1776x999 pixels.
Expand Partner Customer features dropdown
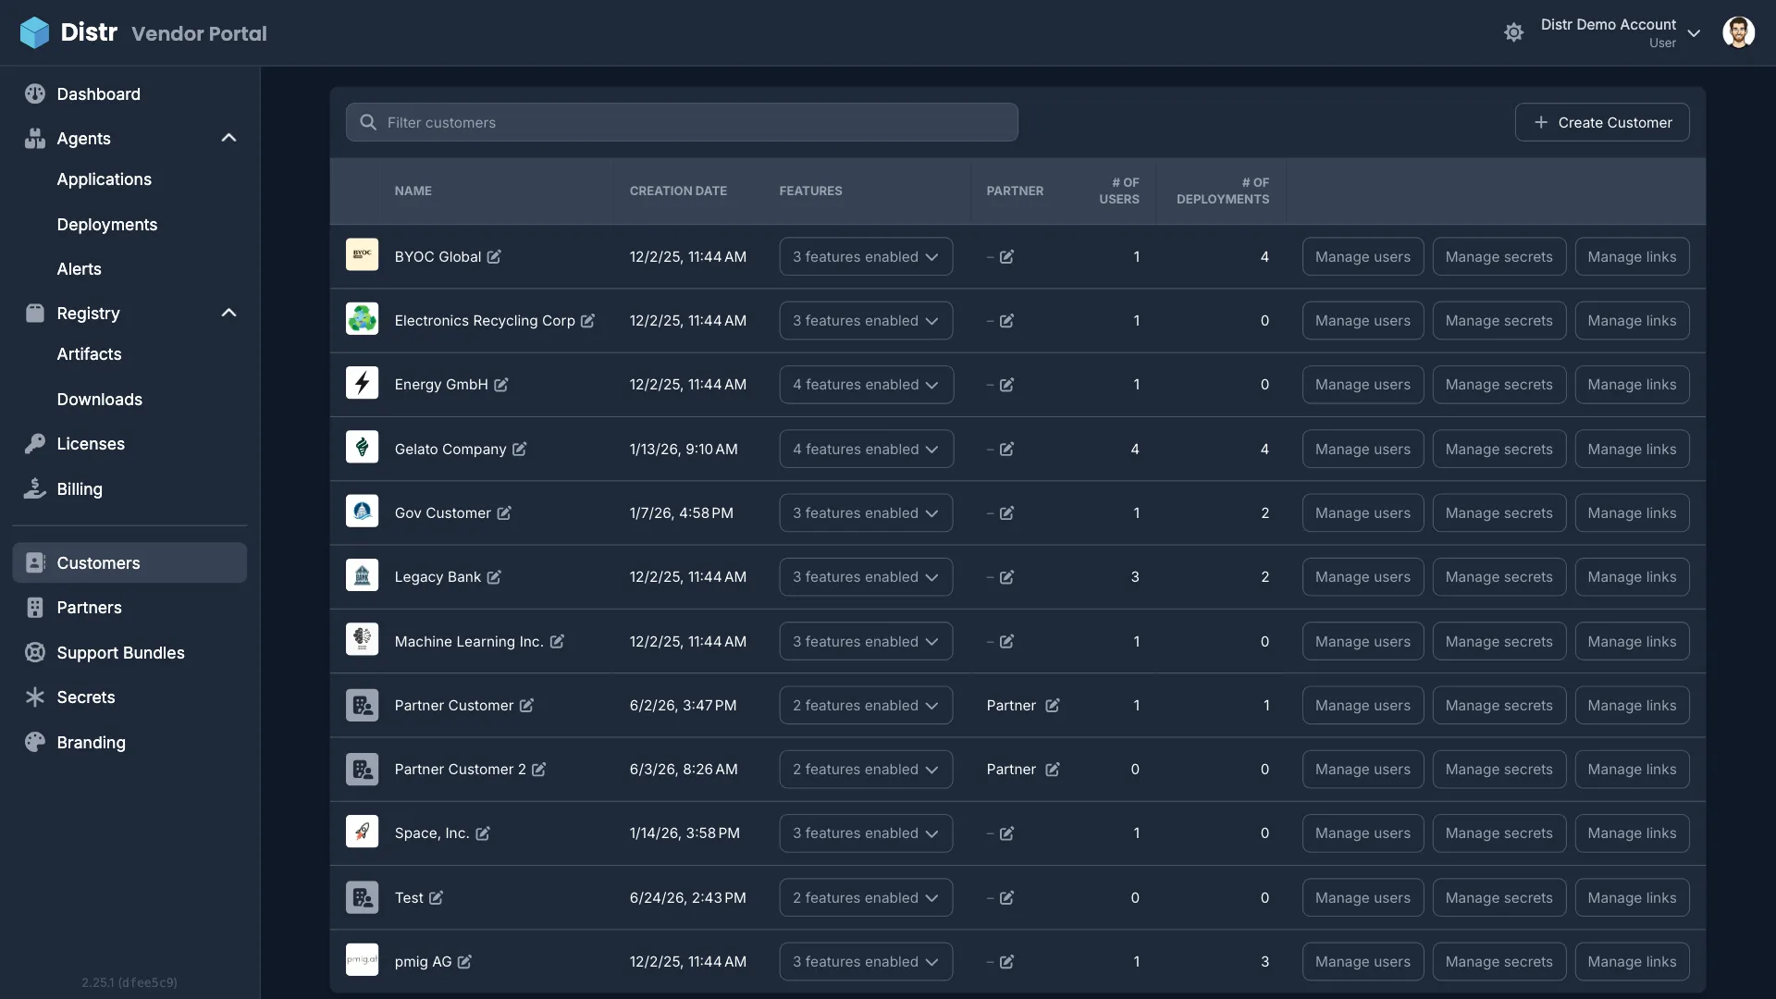tap(866, 705)
